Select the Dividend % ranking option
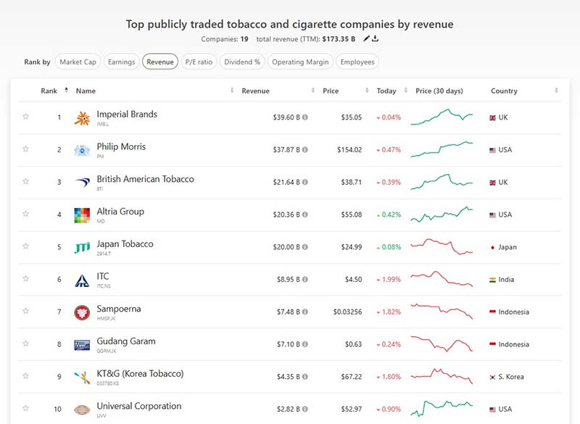This screenshot has height=424, width=580. click(241, 62)
